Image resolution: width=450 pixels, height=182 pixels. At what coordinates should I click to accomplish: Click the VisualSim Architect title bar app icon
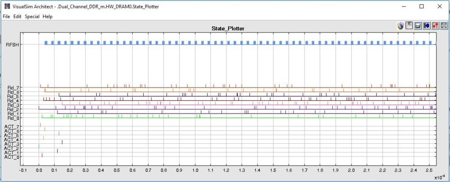7,7
